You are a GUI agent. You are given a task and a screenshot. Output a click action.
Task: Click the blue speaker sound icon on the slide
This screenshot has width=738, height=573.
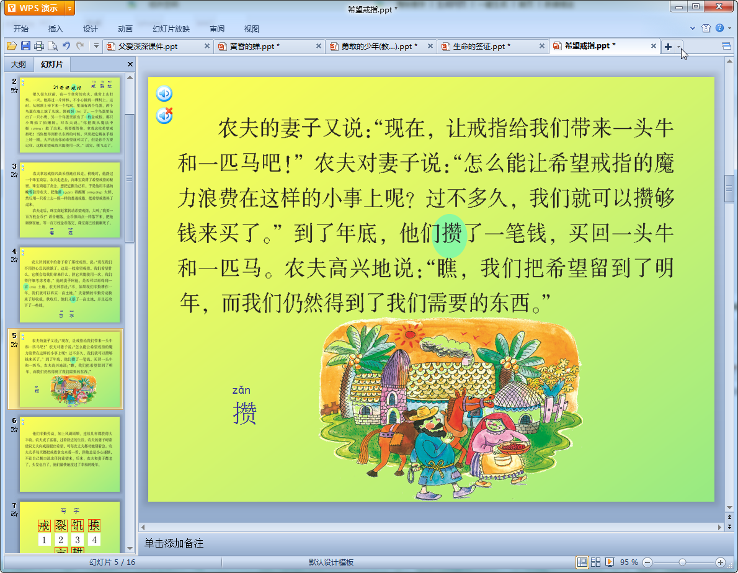point(164,94)
